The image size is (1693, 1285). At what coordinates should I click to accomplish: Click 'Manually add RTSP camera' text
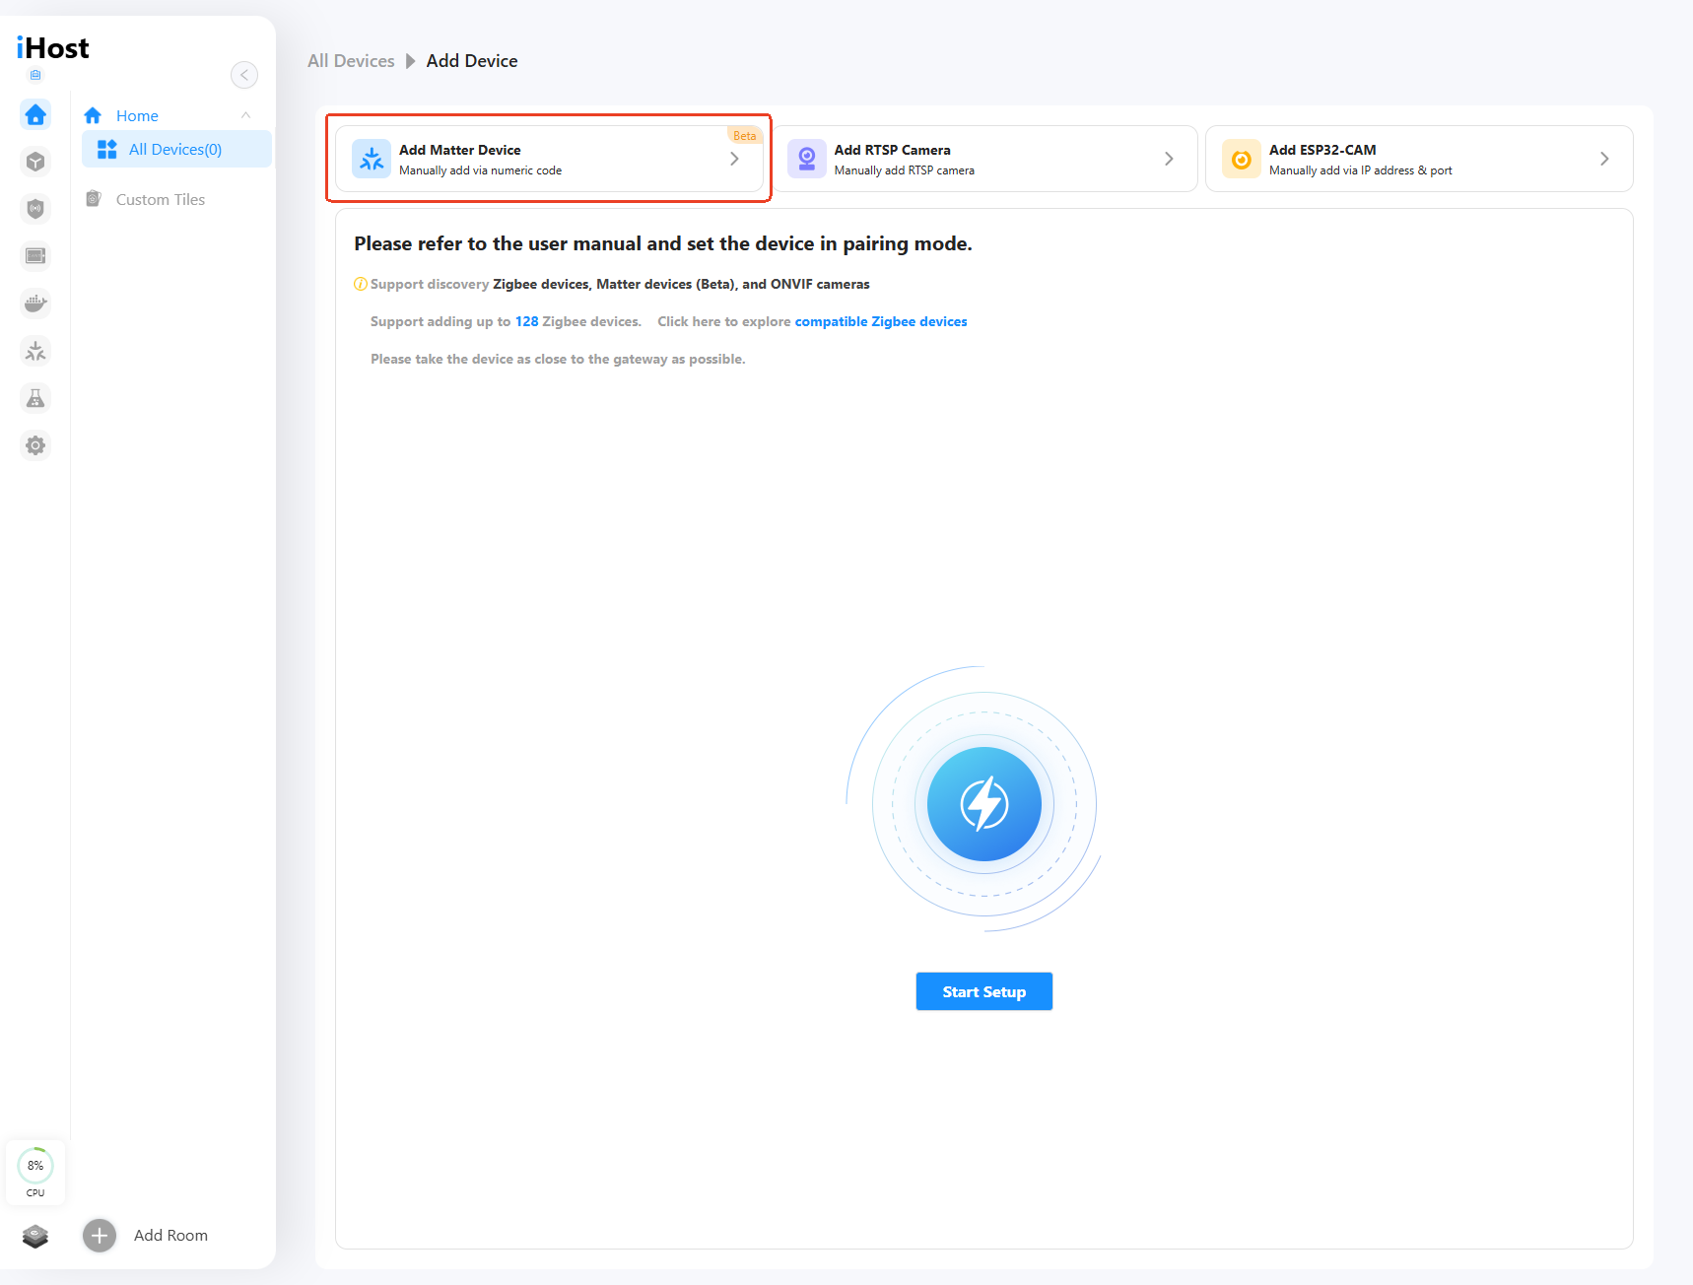(905, 170)
